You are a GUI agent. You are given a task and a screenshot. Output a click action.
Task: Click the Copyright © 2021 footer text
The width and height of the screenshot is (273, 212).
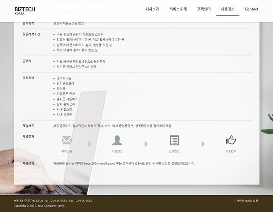point(39,206)
